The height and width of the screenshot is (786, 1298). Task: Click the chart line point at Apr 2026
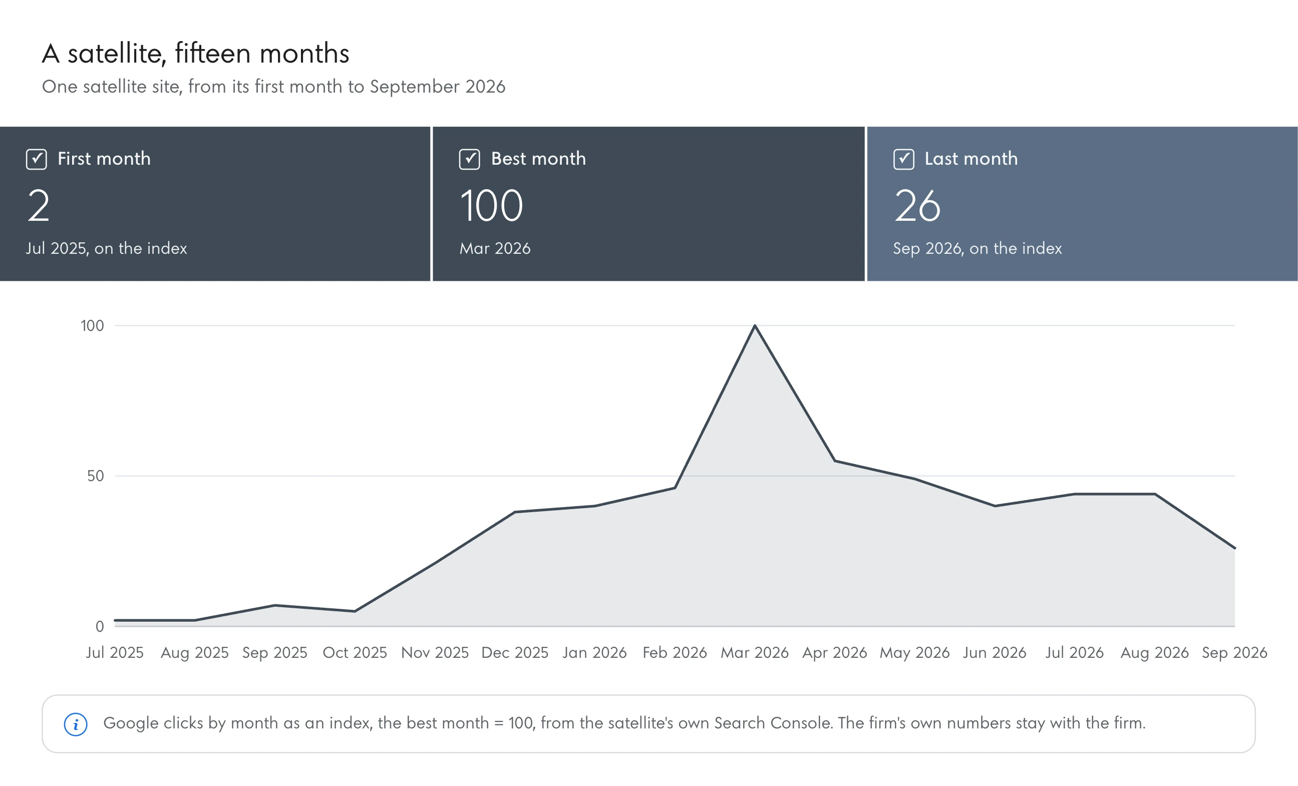[835, 461]
